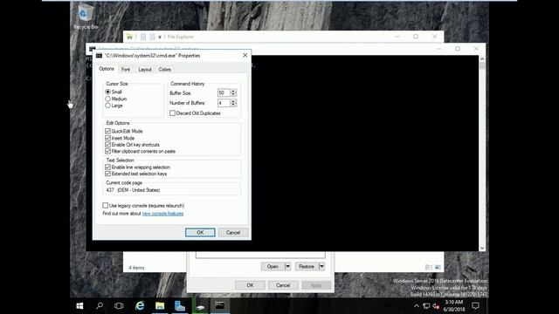Click Cancel in cmd Properties dialog
The width and height of the screenshot is (559, 314).
(233, 233)
